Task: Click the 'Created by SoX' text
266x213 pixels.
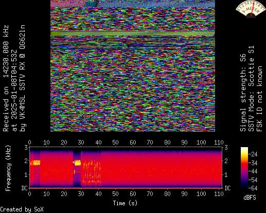Action: pos(22,209)
